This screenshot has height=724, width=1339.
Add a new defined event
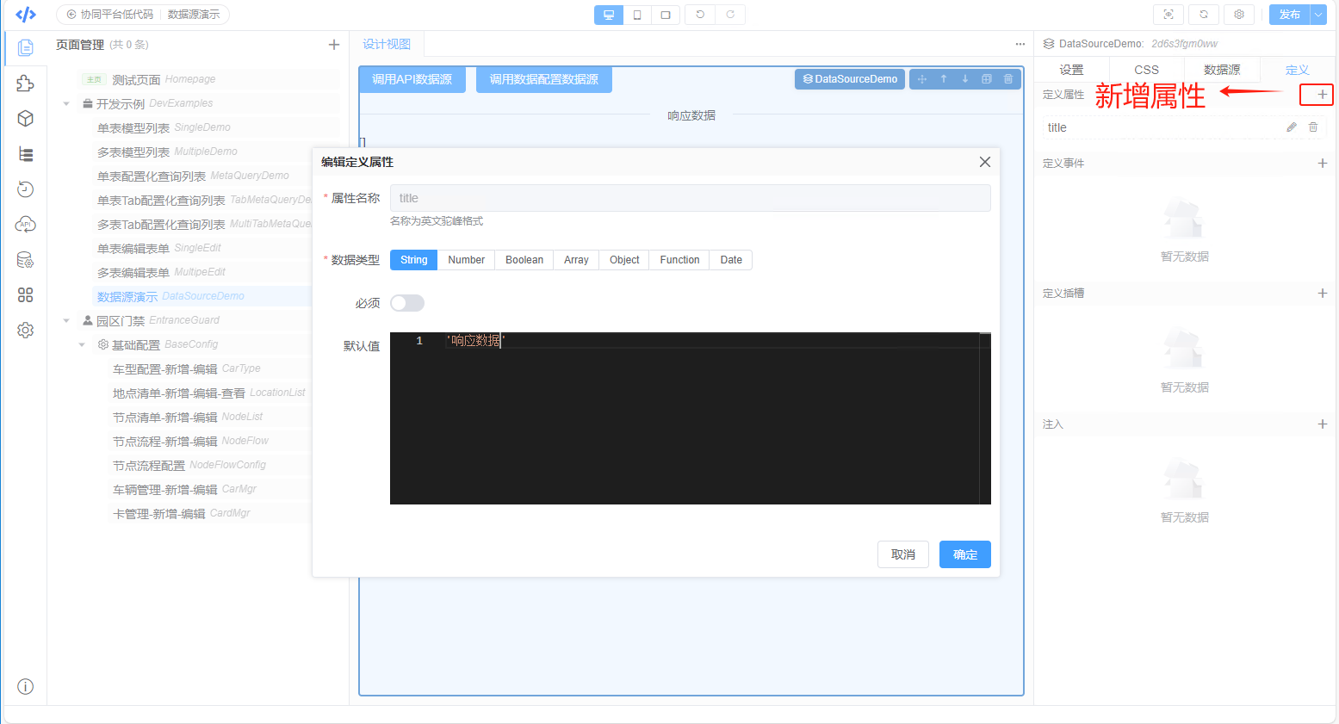[1323, 163]
